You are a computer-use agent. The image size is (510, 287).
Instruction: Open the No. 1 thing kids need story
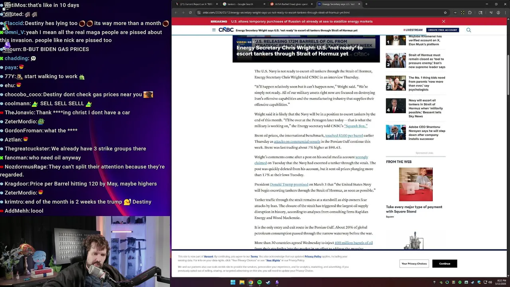pyautogui.click(x=427, y=84)
